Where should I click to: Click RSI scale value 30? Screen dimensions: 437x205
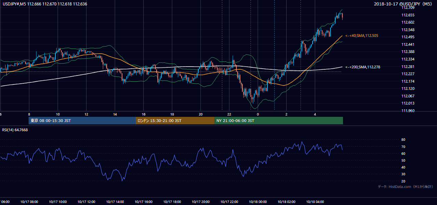(x=403, y=174)
